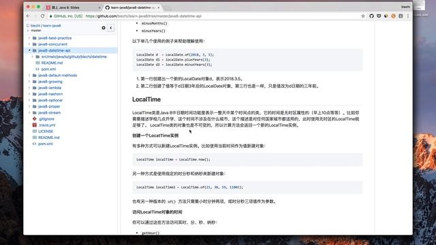
Task: Open the java8-stream folder
Action: click(49, 112)
